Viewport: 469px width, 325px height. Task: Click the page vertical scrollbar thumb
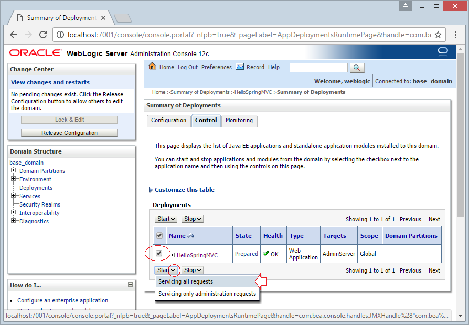tap(460, 135)
